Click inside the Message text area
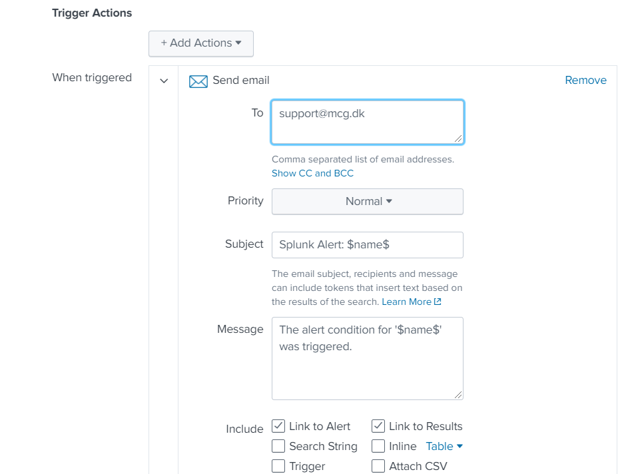 [367, 358]
